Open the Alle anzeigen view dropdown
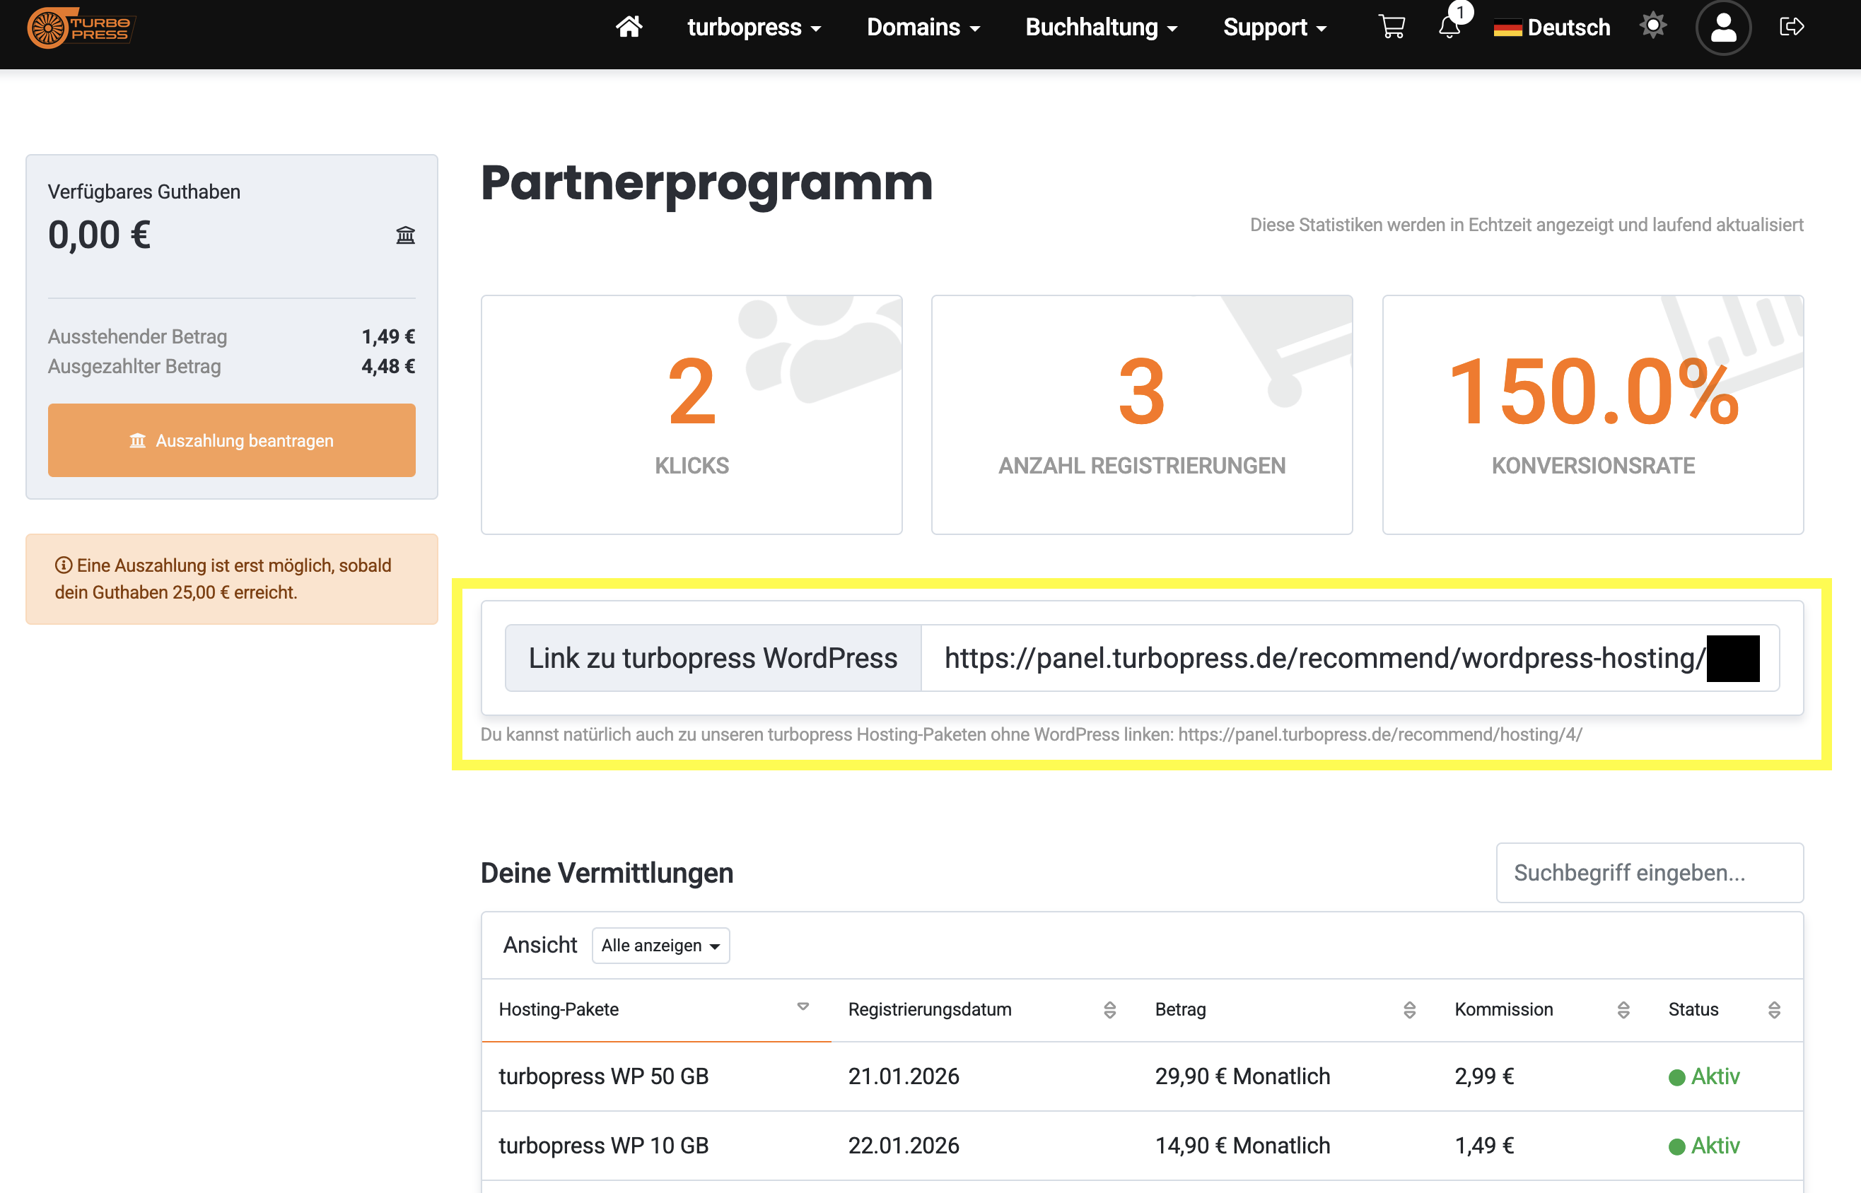Viewport: 1861px width, 1193px height. pos(660,945)
